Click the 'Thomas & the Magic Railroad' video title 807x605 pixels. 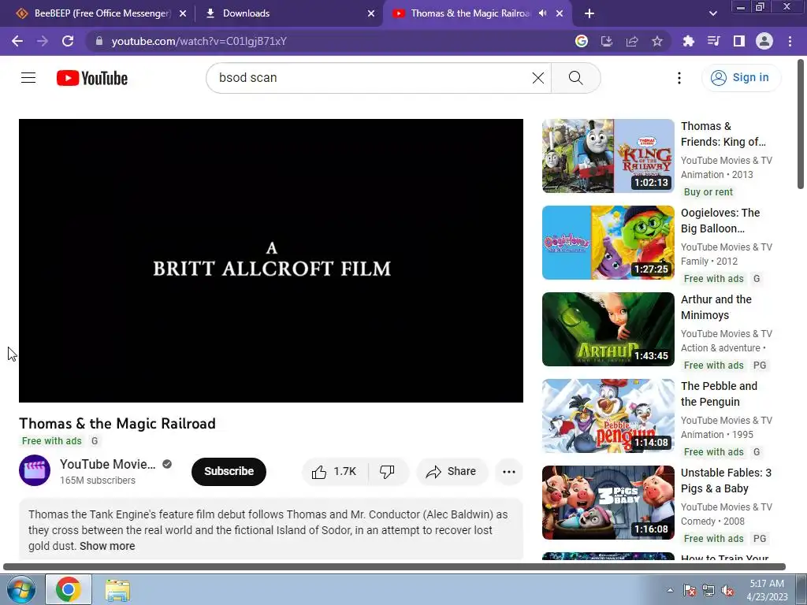[117, 423]
